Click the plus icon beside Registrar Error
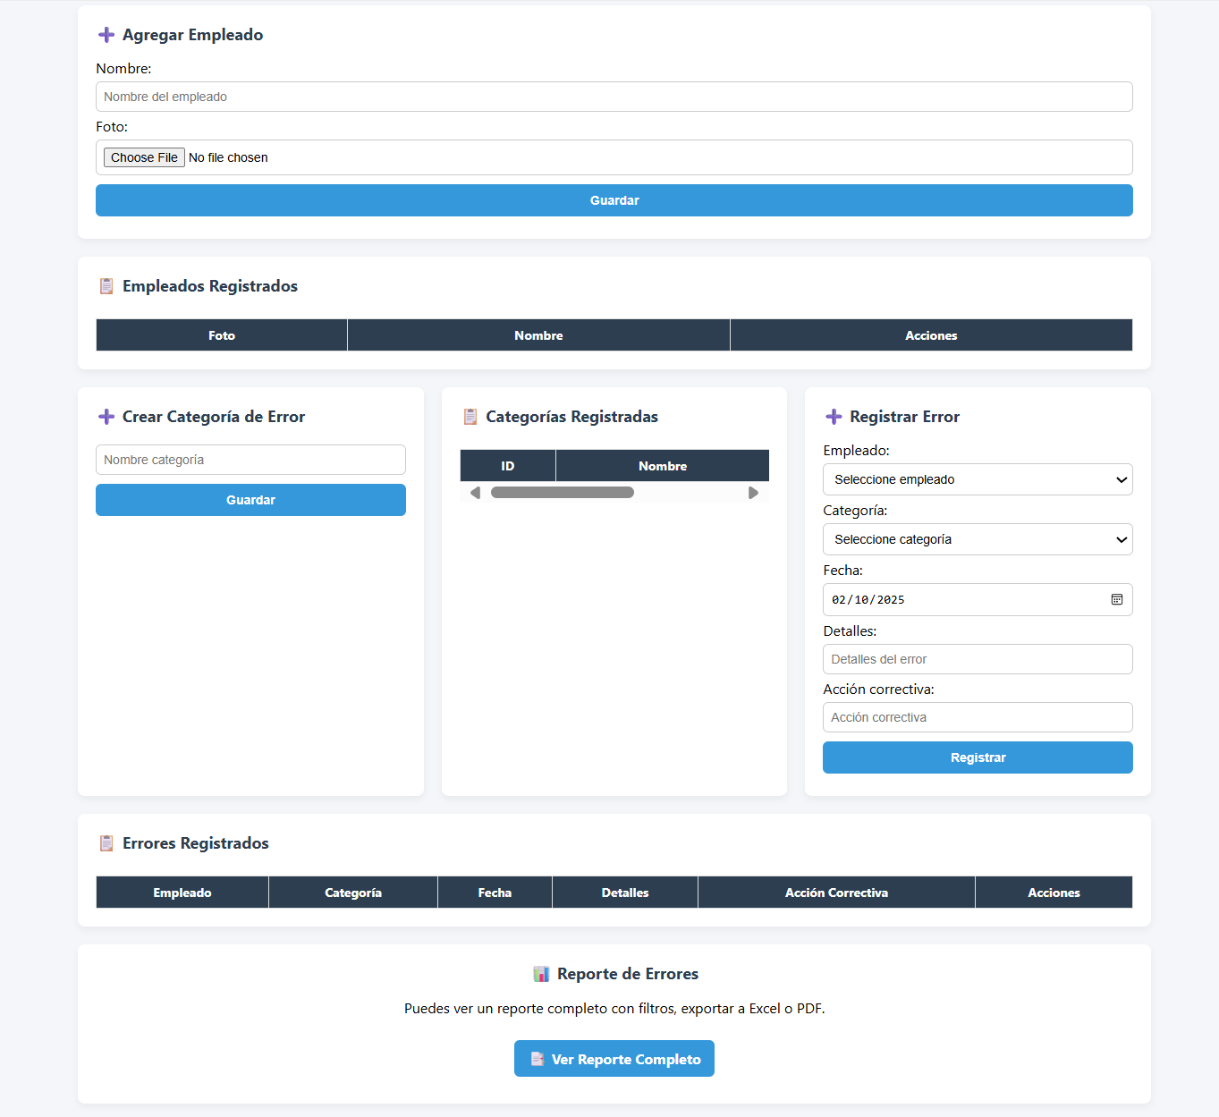Image resolution: width=1219 pixels, height=1117 pixels. (834, 416)
